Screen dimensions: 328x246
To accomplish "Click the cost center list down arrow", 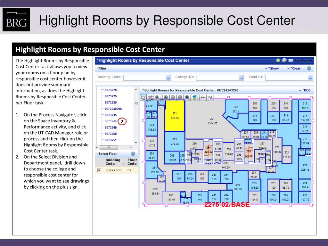I will tap(136, 143).
